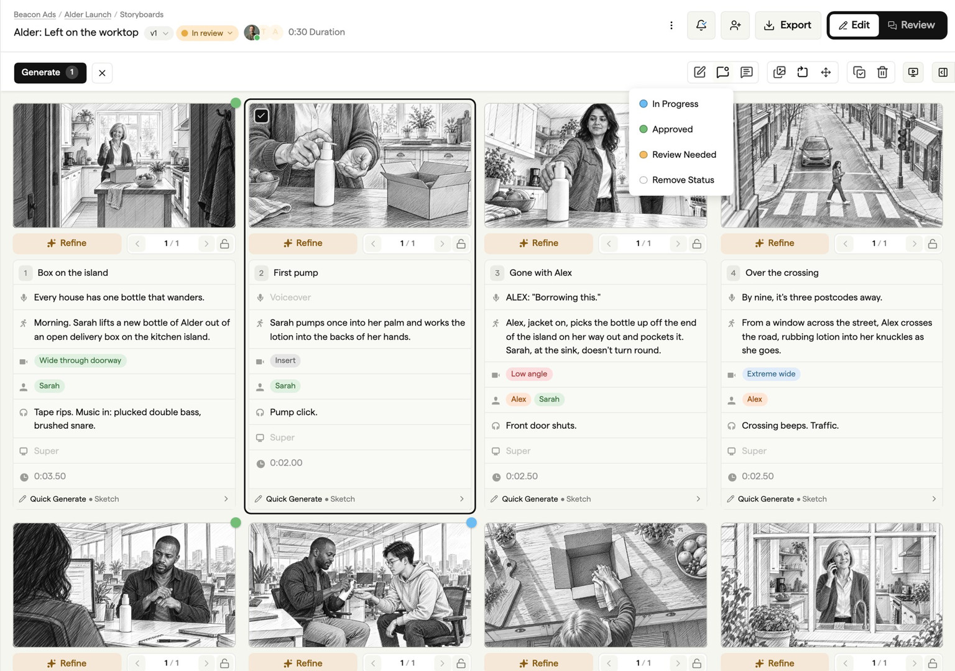Screen dimensions: 955x671
Task: Click the add collaborator icon
Action: (x=735, y=25)
